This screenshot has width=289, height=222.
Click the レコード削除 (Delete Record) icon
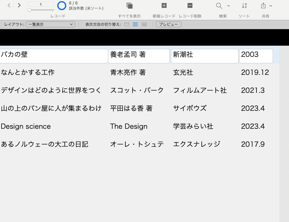[x=190, y=6]
